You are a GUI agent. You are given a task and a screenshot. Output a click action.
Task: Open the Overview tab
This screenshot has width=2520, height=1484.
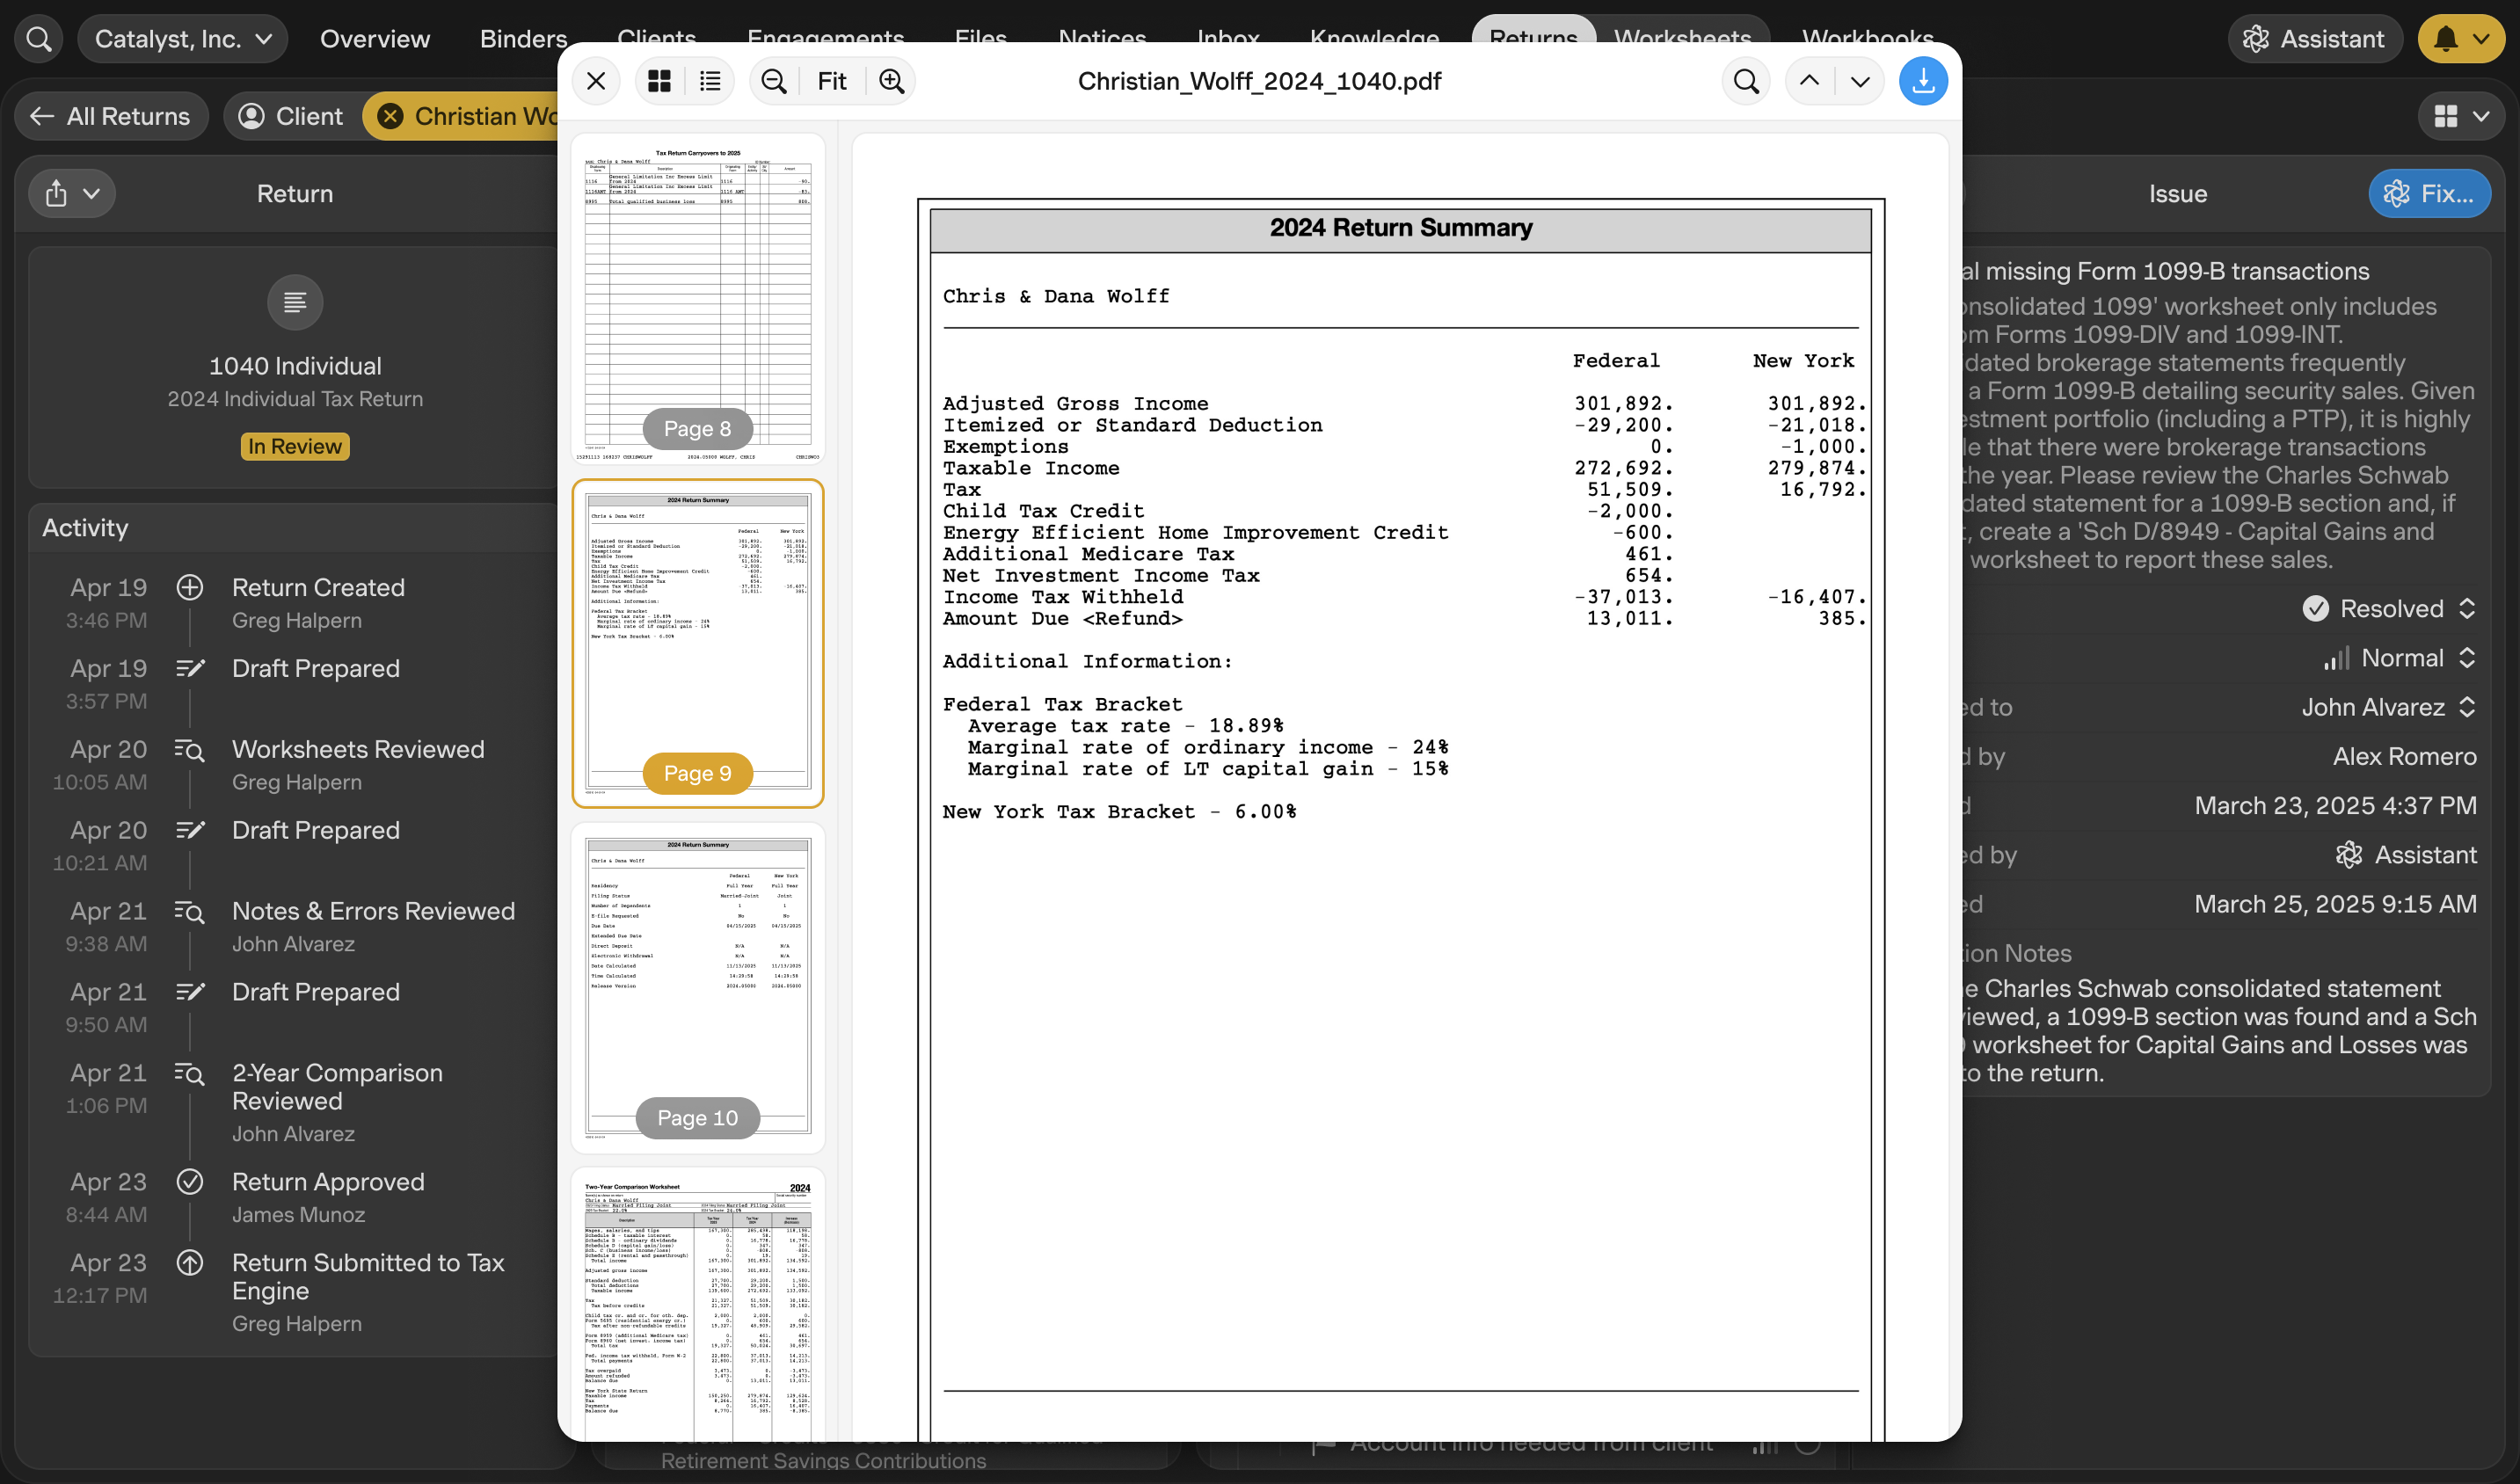[374, 39]
